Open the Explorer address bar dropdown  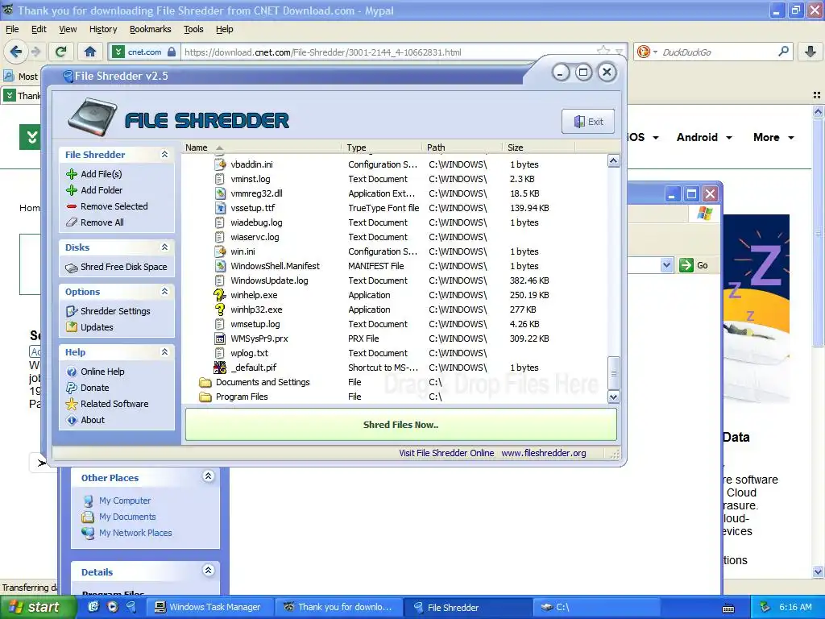[x=666, y=264]
